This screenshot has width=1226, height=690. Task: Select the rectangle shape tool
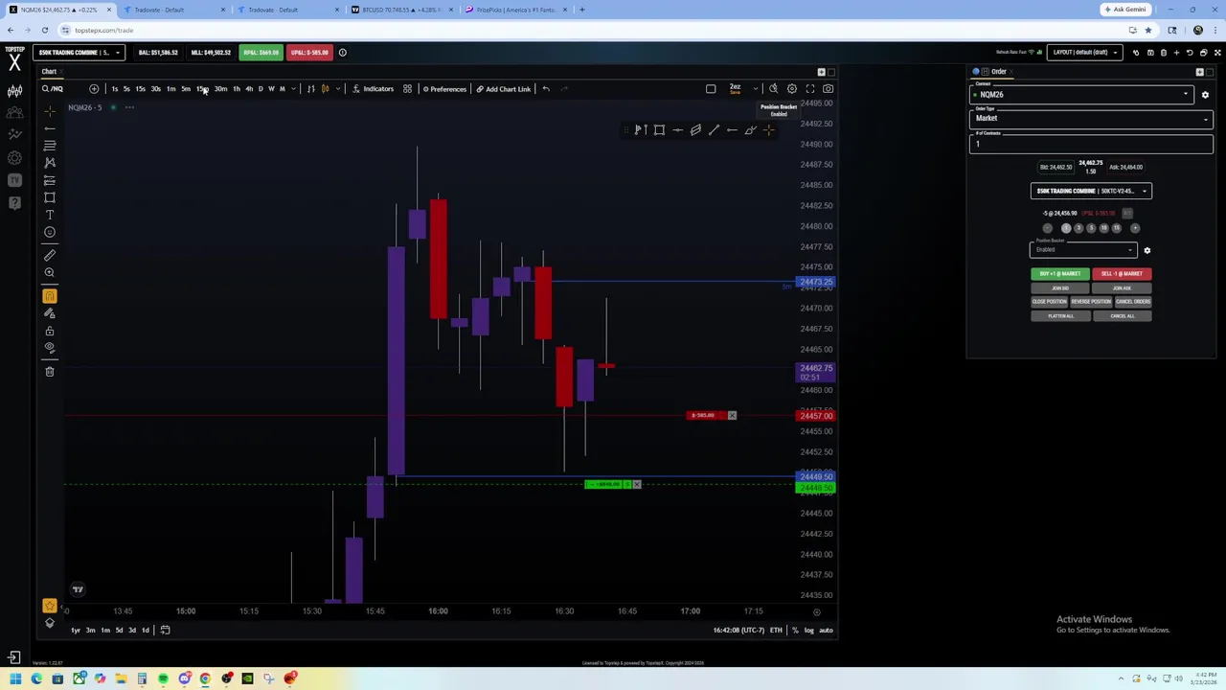50,197
